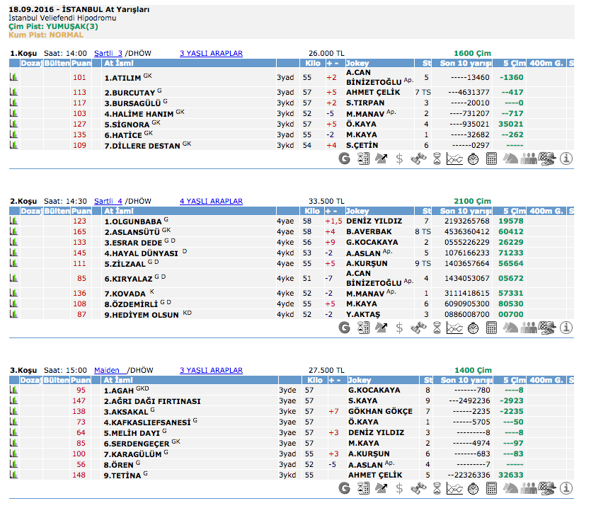Click the 4 YAŞLI ARAPLAR link
Viewport: 591px width, 508px height.
pos(211,202)
